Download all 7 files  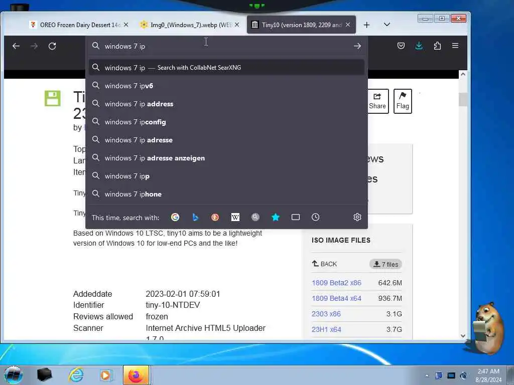(x=385, y=264)
